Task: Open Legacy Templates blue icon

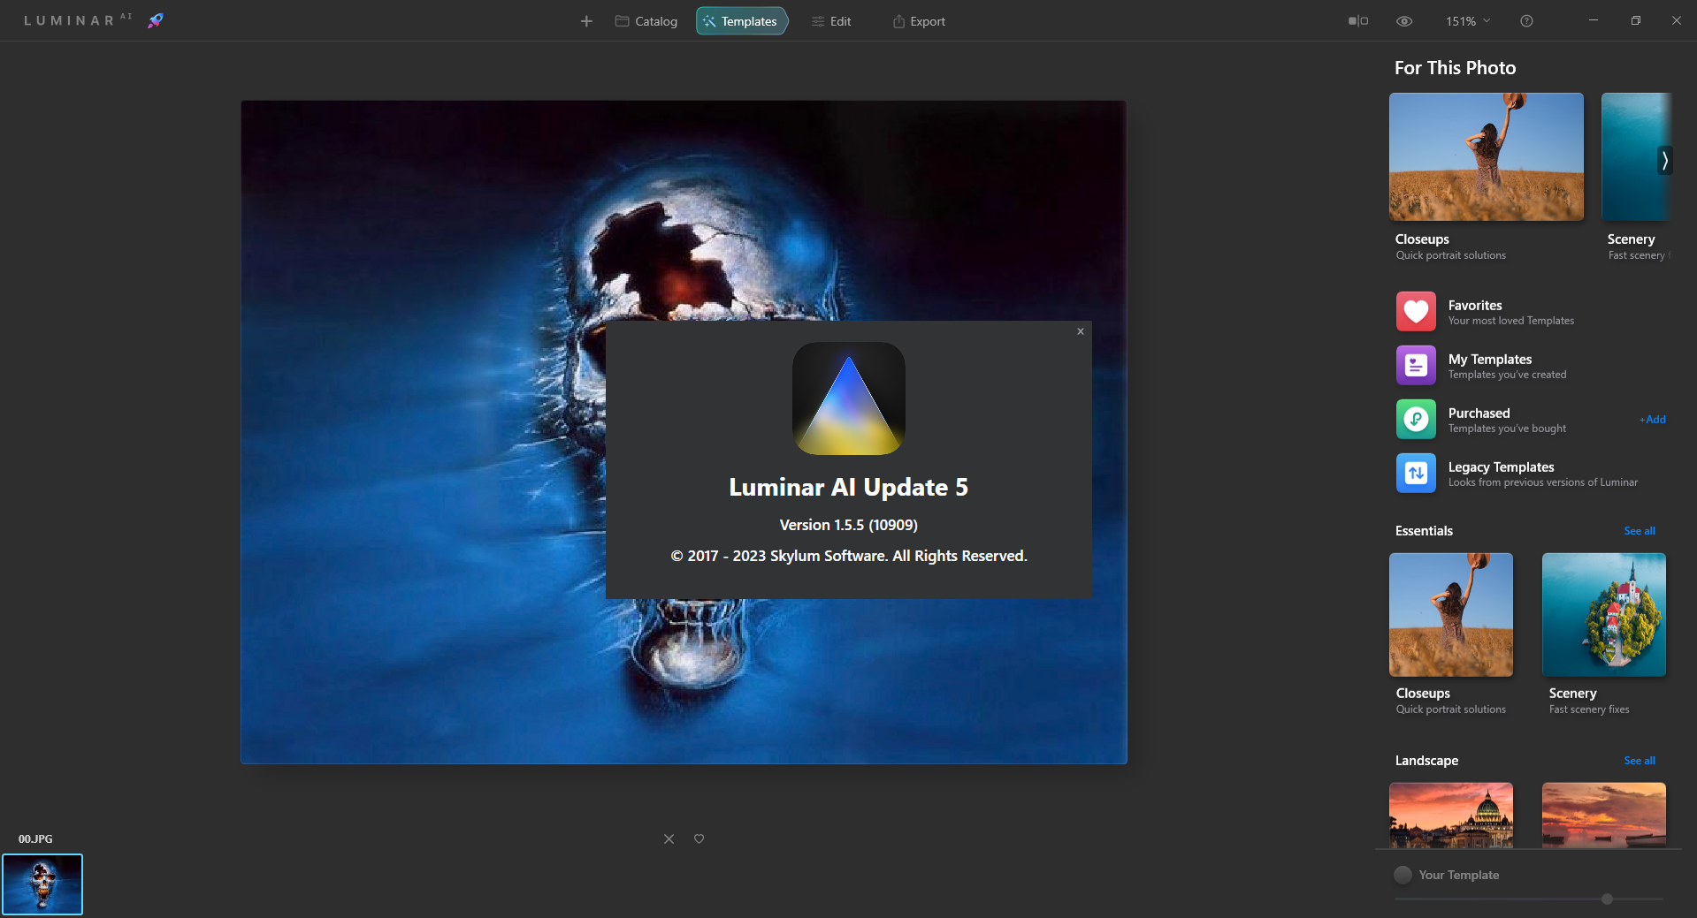Action: [1416, 473]
